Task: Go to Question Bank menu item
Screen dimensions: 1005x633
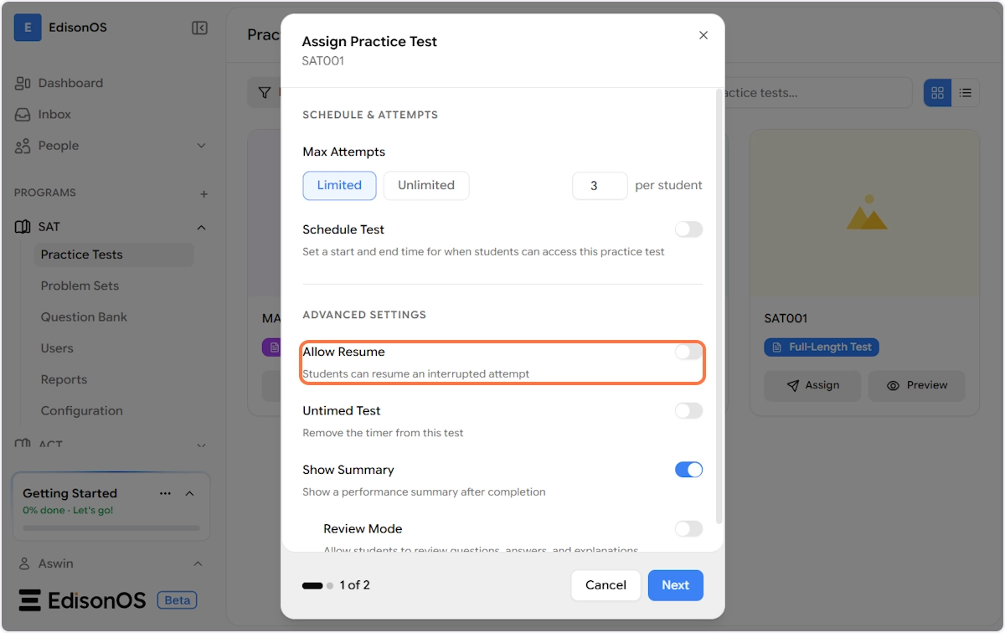Action: [84, 316]
